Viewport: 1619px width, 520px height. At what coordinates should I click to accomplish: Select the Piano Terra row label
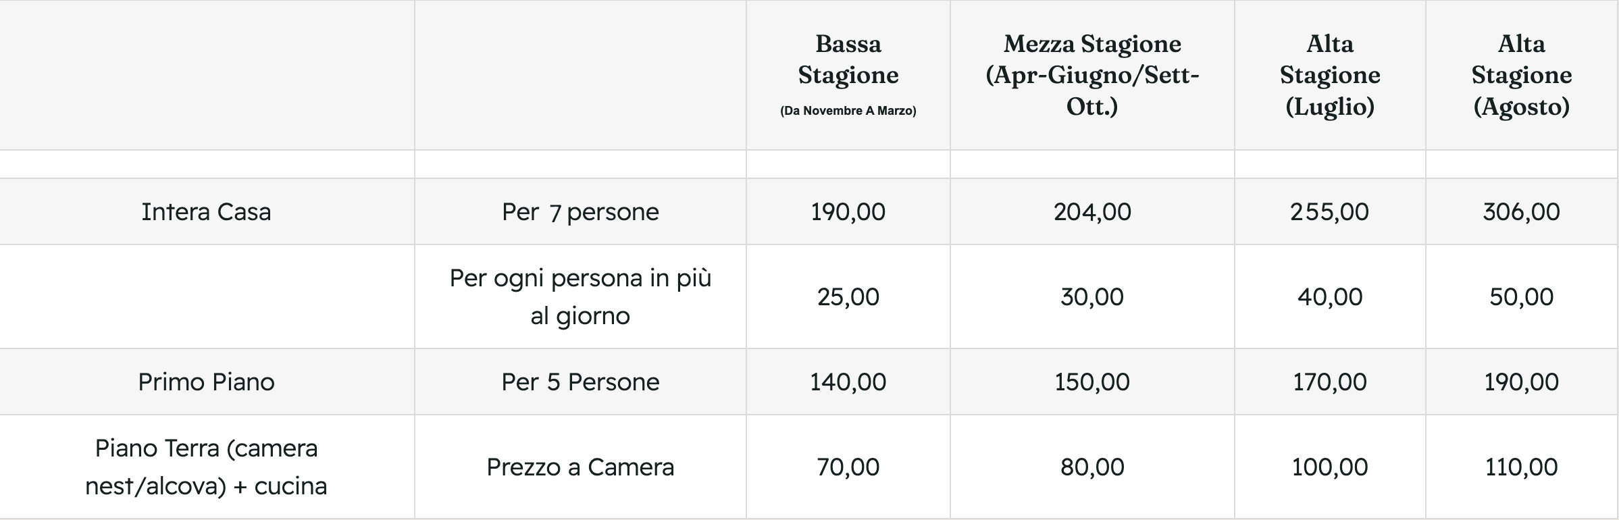206,467
